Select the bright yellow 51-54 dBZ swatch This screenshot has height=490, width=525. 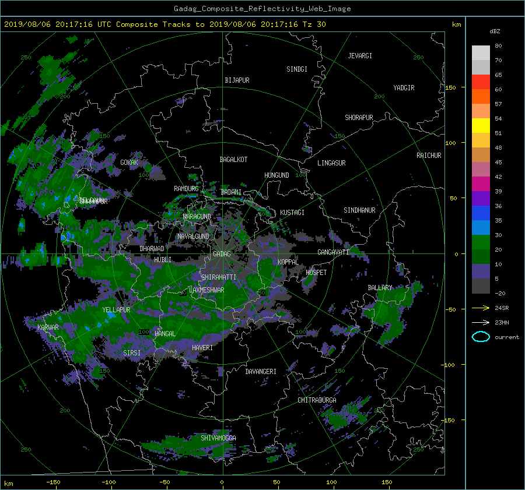coord(481,125)
